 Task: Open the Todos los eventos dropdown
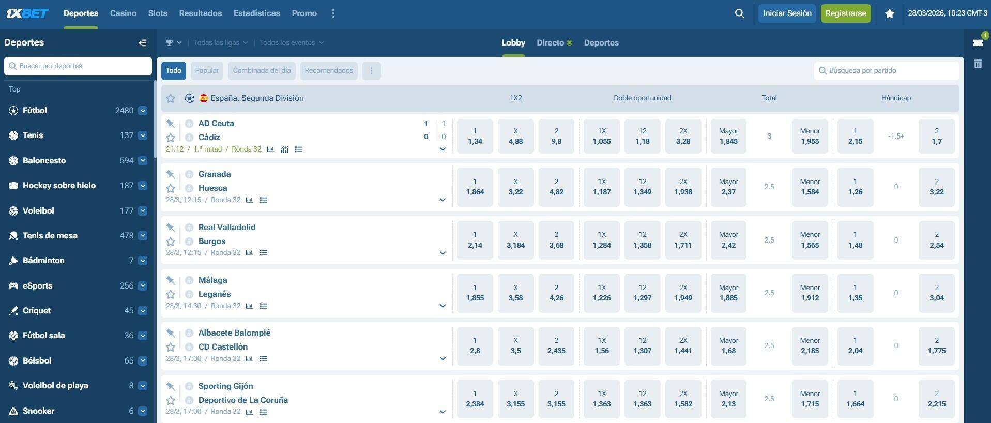point(292,43)
